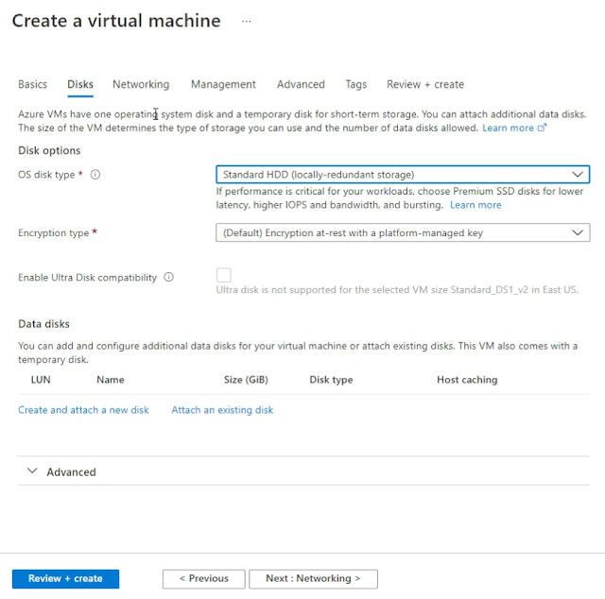Open the Review + create tab

[425, 84]
